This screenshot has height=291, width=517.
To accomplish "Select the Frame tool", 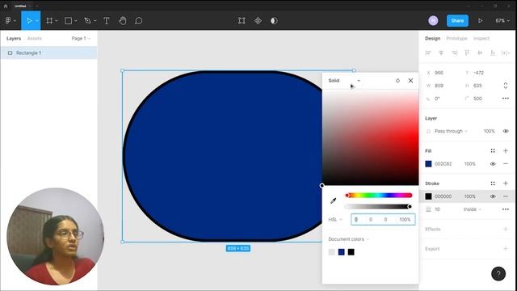I will coord(49,20).
